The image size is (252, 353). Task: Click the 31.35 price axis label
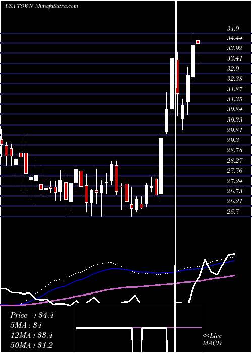pyautogui.click(x=235, y=99)
